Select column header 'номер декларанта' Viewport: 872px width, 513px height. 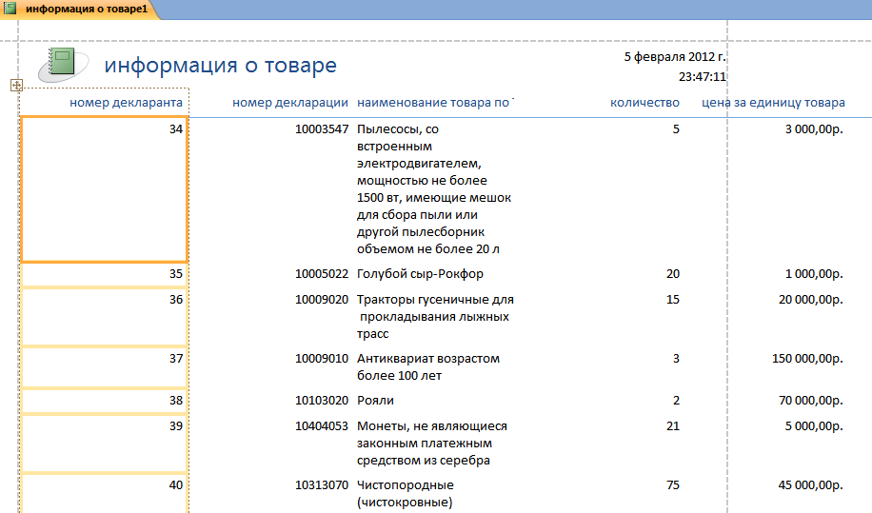pos(126,102)
